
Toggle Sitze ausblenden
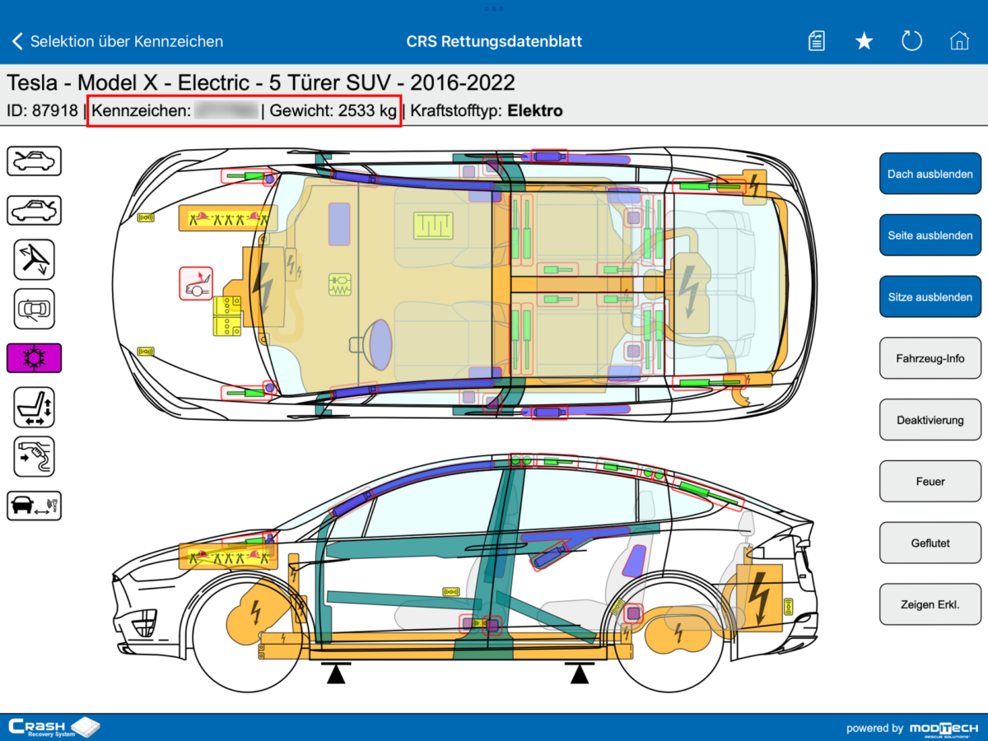[930, 297]
